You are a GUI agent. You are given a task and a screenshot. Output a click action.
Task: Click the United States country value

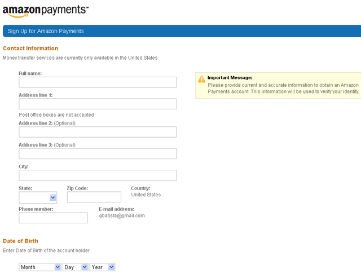[146, 195]
